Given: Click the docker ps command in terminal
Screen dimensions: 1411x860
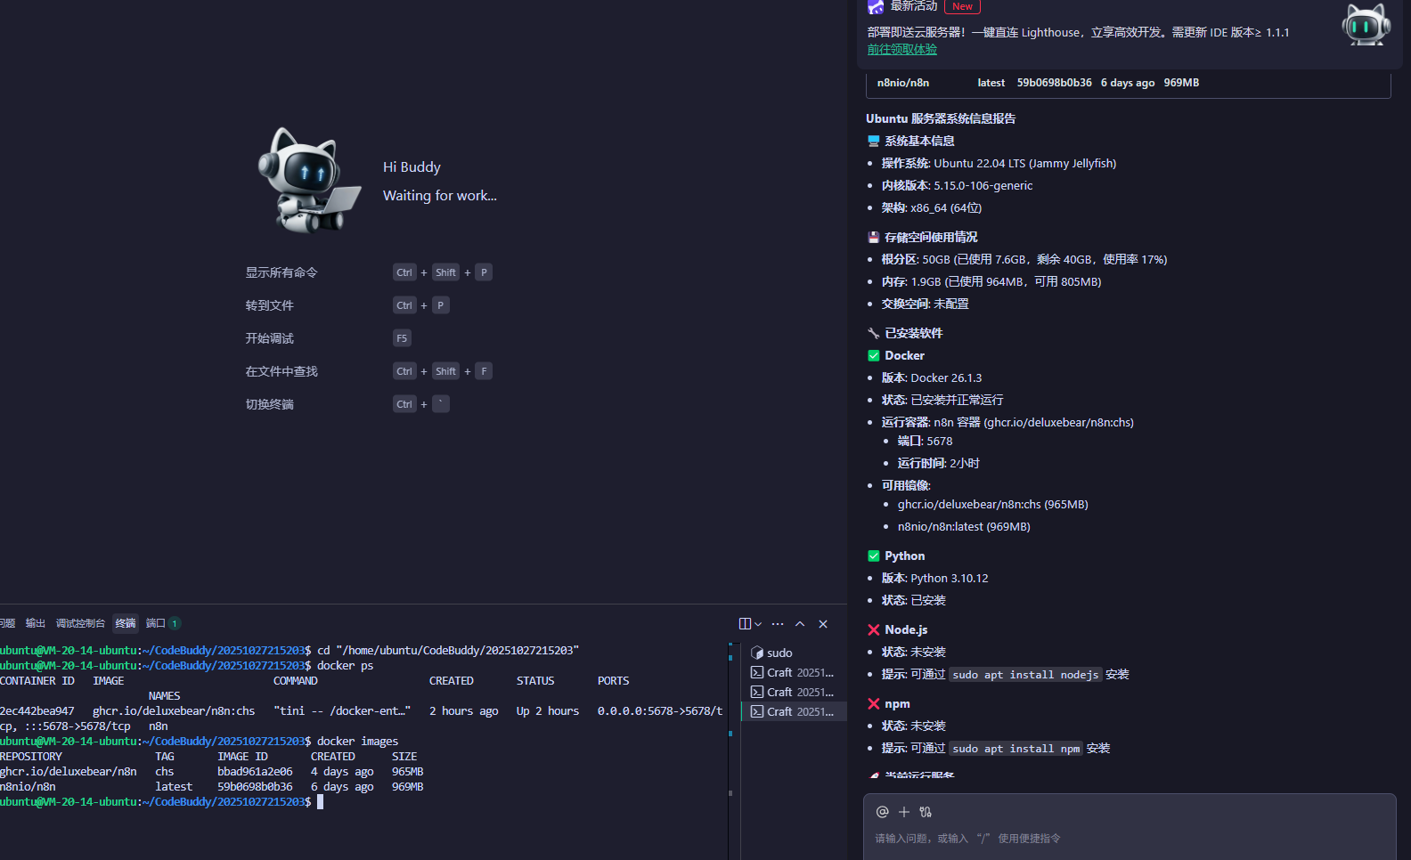Looking at the screenshot, I should click(x=345, y=666).
